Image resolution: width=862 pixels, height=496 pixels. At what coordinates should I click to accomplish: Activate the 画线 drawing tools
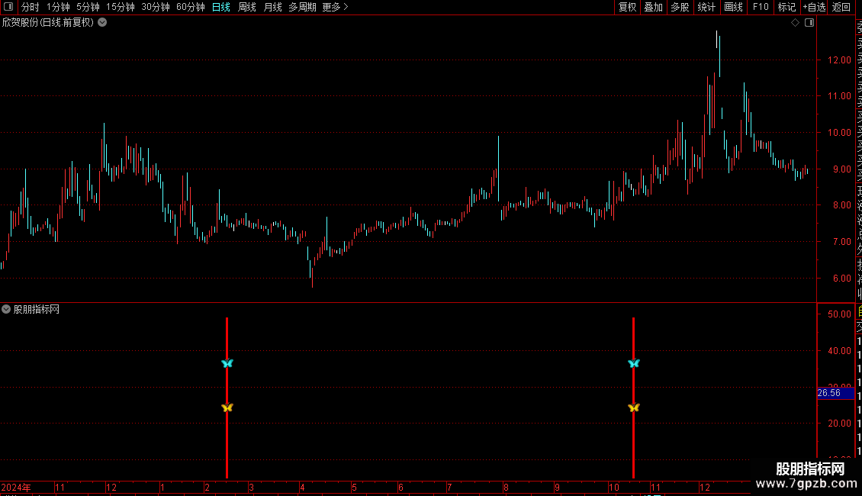click(x=733, y=7)
